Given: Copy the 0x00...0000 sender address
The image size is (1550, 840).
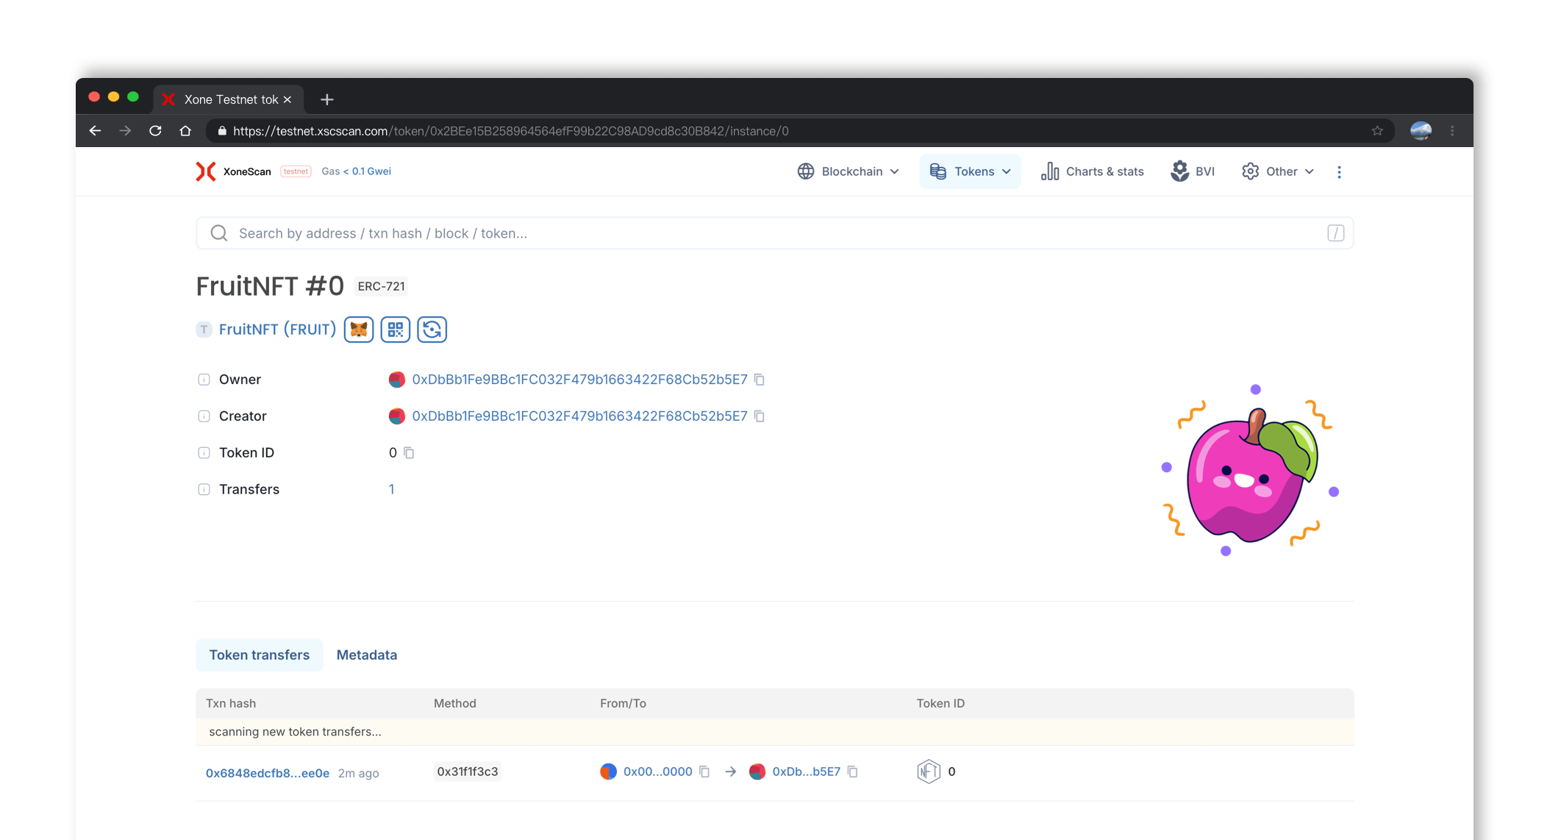Looking at the screenshot, I should [x=704, y=772].
